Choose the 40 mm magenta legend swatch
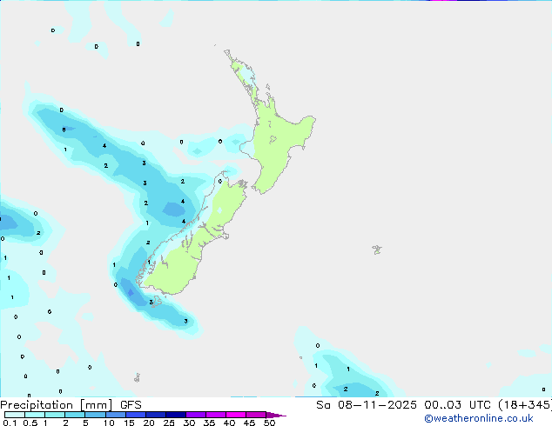Screen dimensions: 552x426 pyautogui.click(x=236, y=415)
